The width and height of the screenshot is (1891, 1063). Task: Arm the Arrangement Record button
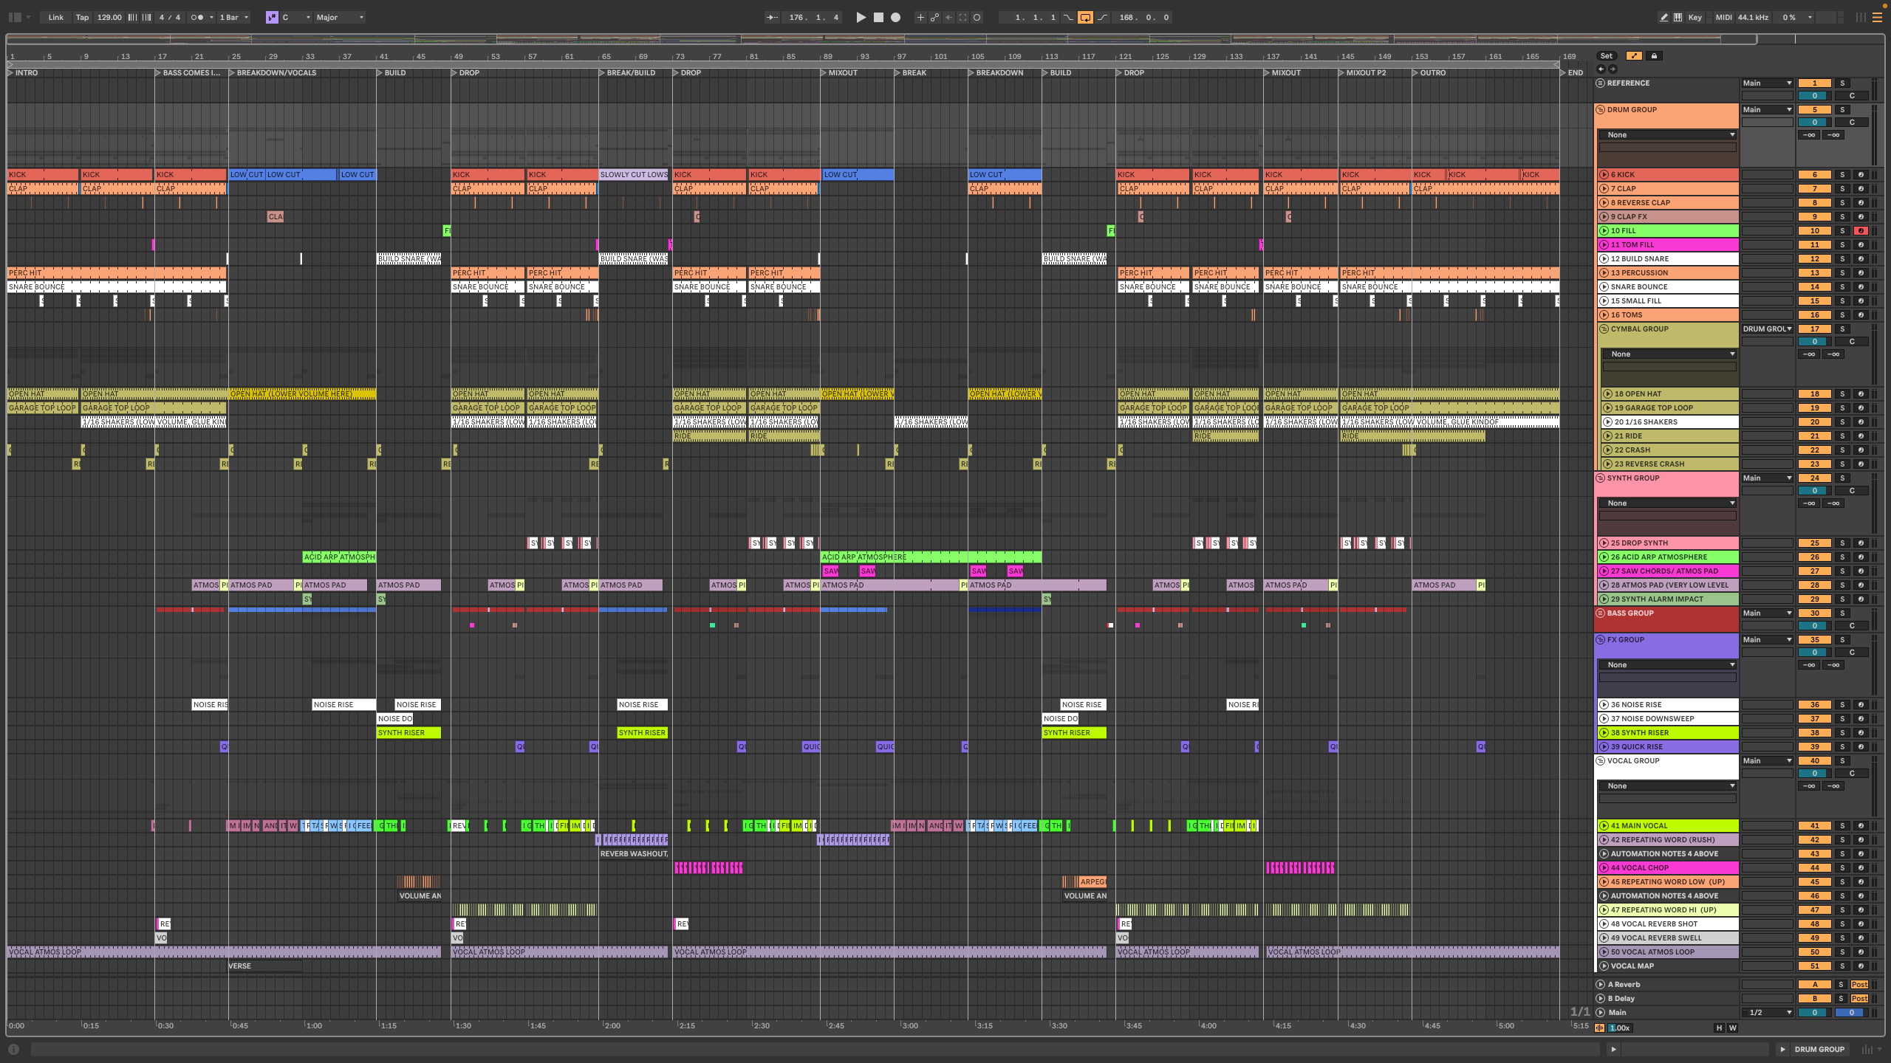tap(895, 17)
